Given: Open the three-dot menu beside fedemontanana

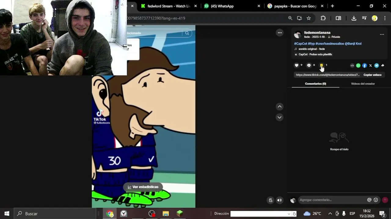Looking at the screenshot, I should click(382, 34).
